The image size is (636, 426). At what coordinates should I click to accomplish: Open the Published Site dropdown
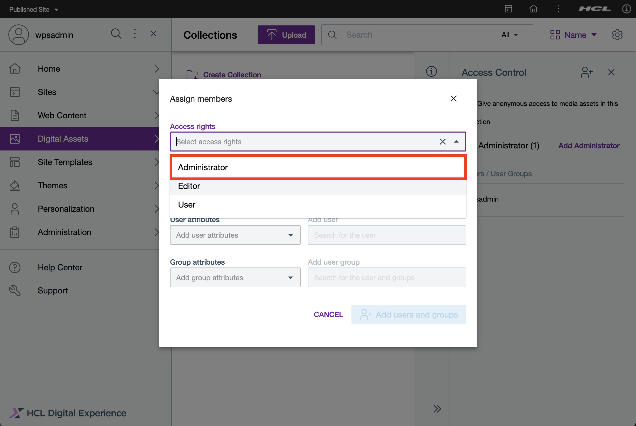coord(34,10)
